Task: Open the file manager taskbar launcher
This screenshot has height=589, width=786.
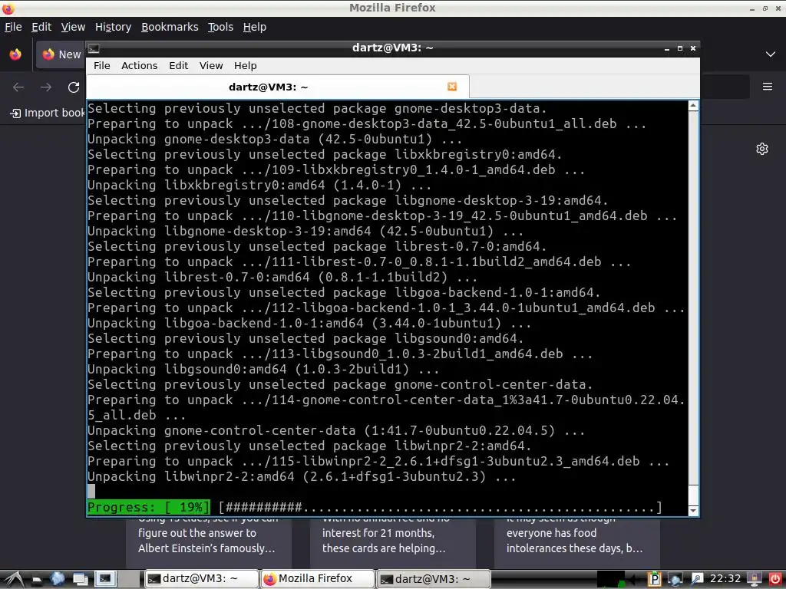Action: (37, 579)
